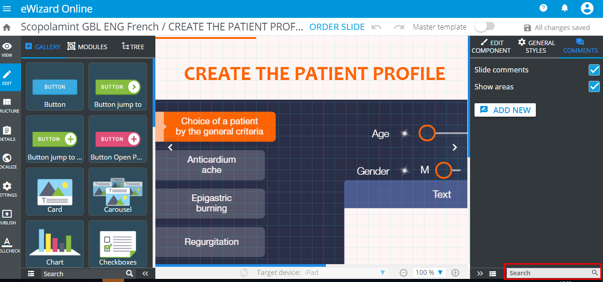Collapse the gallery panel with double chevron
Image resolution: width=603 pixels, height=282 pixels.
(x=145, y=274)
